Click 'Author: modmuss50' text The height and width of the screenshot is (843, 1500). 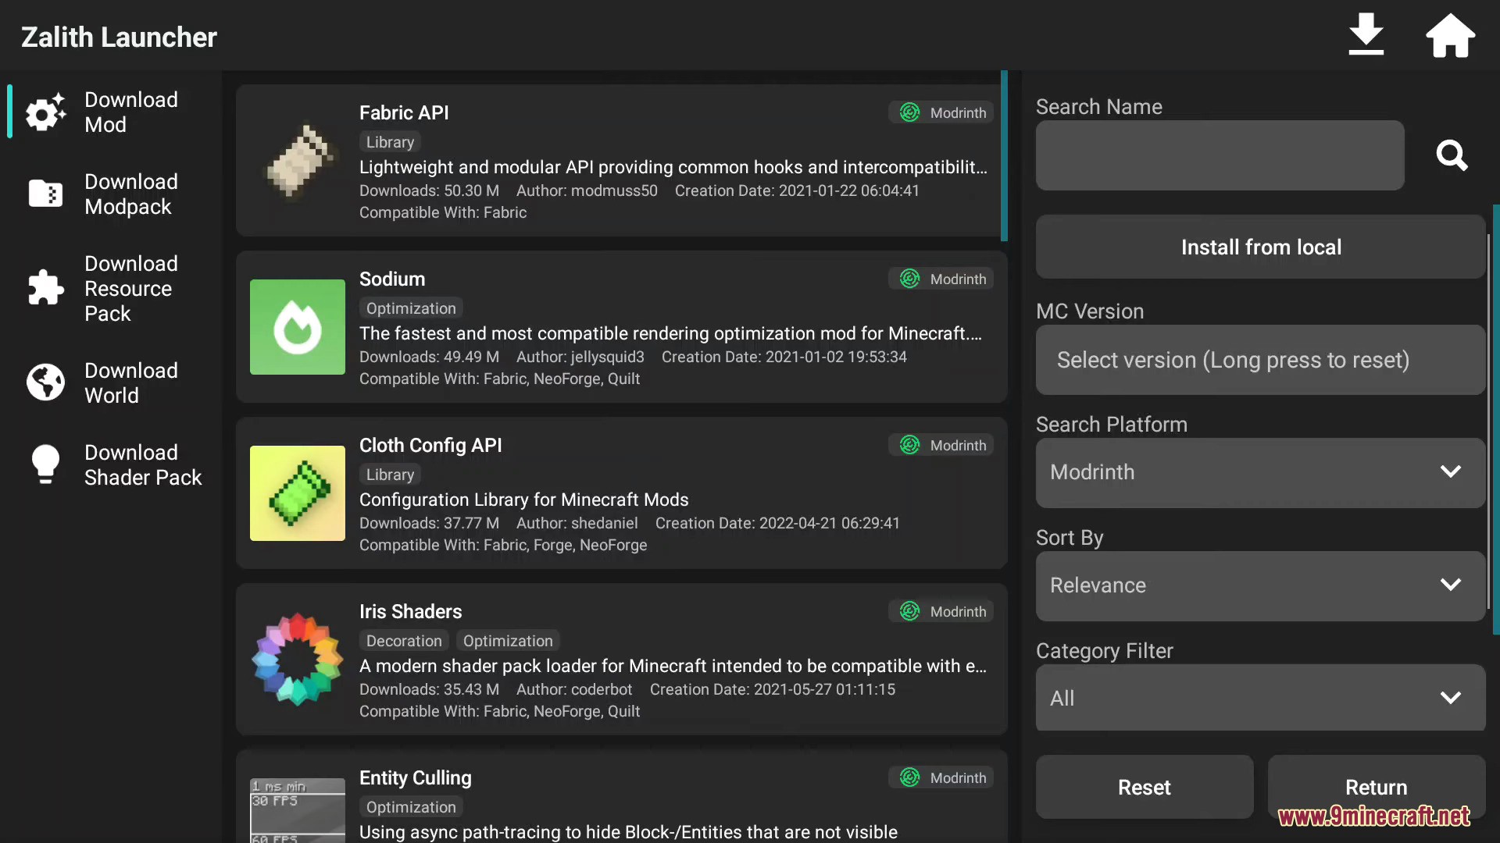[x=587, y=190]
